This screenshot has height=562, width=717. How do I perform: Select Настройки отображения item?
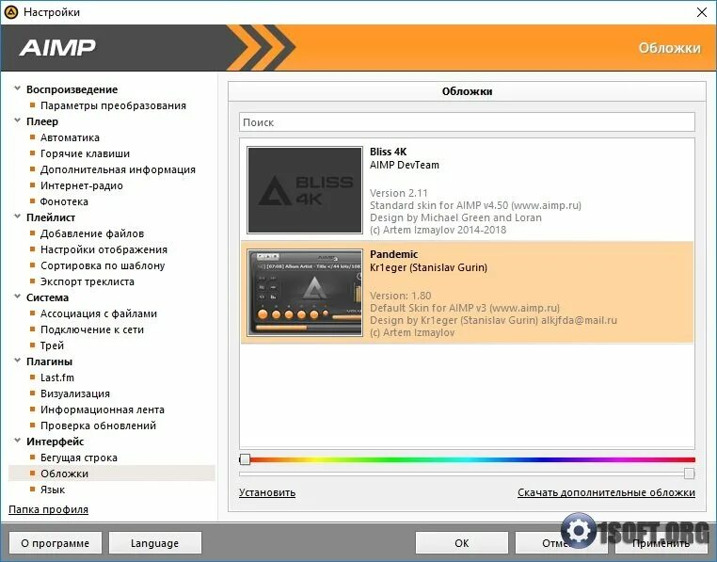click(104, 249)
